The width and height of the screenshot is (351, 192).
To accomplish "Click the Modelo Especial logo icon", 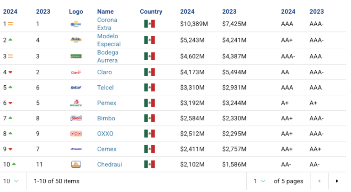I will 76,40.
